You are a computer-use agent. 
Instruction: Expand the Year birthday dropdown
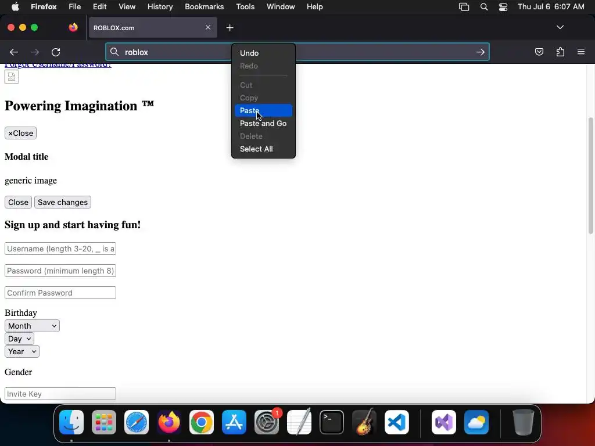pyautogui.click(x=22, y=351)
